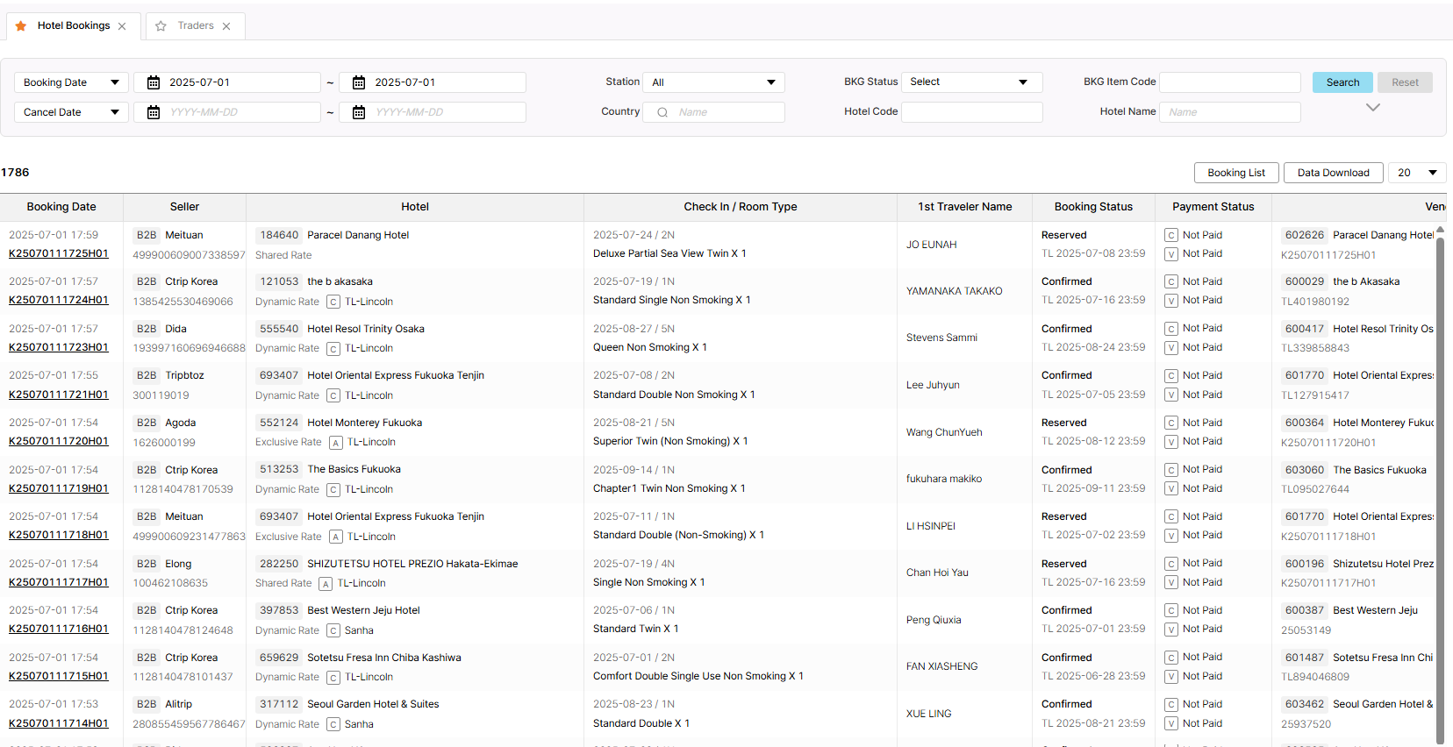Viewport: 1453px width, 747px height.
Task: Open the Booking Date end calendar icon
Action: tap(359, 82)
